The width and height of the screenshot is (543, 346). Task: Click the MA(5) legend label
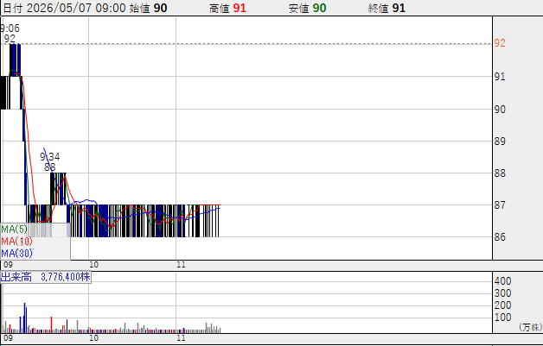tap(14, 229)
